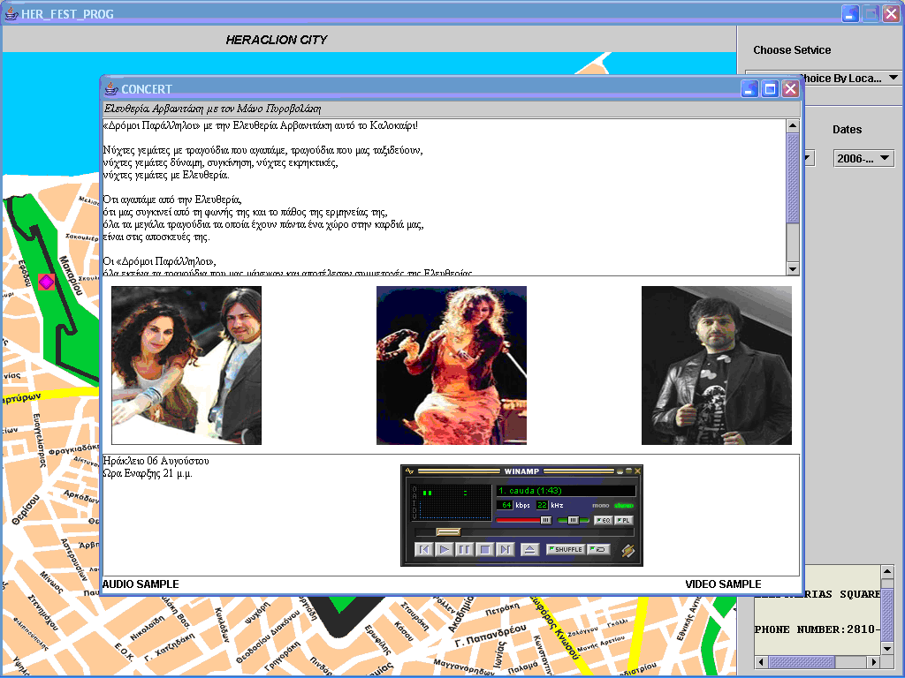Go to previous track in Winamp
Viewport: 905px width, 678px height.
[423, 549]
